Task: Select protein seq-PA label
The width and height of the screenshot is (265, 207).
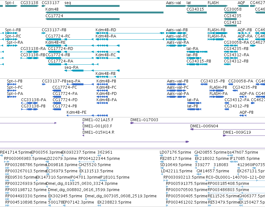Action: [x=73, y=81]
